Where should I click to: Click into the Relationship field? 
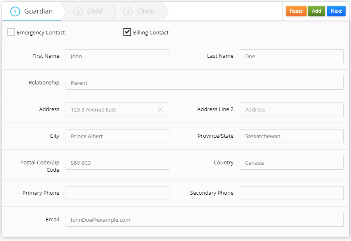[204, 83]
